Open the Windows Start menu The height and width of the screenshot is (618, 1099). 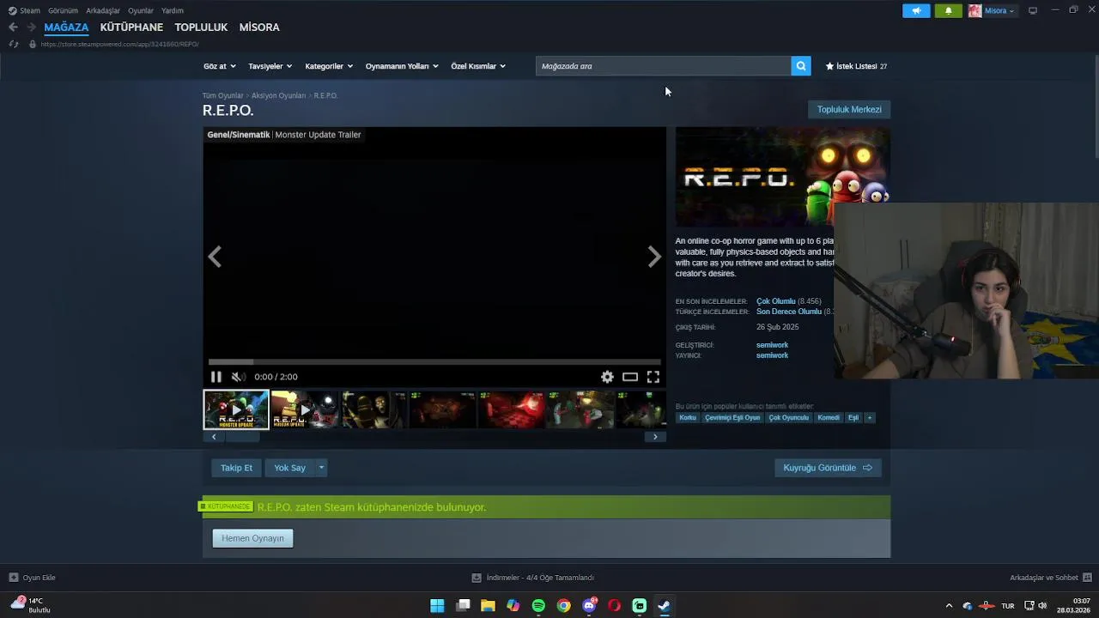(437, 605)
